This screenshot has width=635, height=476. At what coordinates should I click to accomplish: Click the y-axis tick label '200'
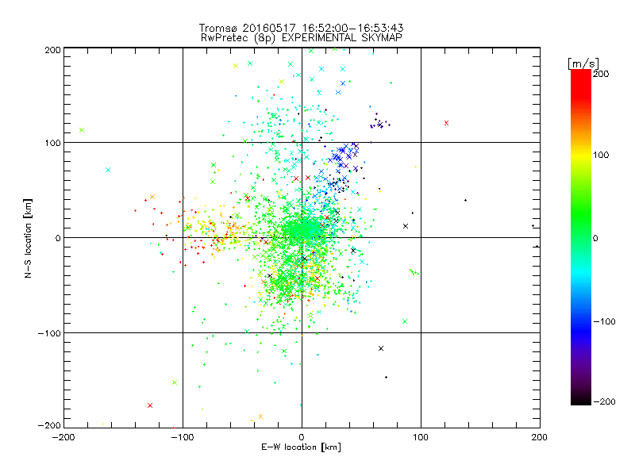click(x=52, y=50)
